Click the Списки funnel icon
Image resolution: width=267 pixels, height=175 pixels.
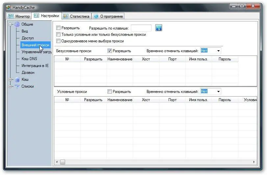pos(17,86)
